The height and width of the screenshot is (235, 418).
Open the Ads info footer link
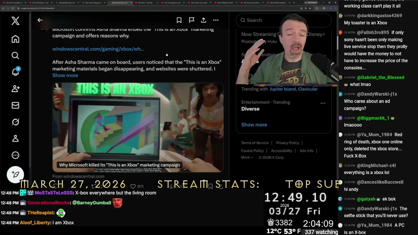point(306,151)
